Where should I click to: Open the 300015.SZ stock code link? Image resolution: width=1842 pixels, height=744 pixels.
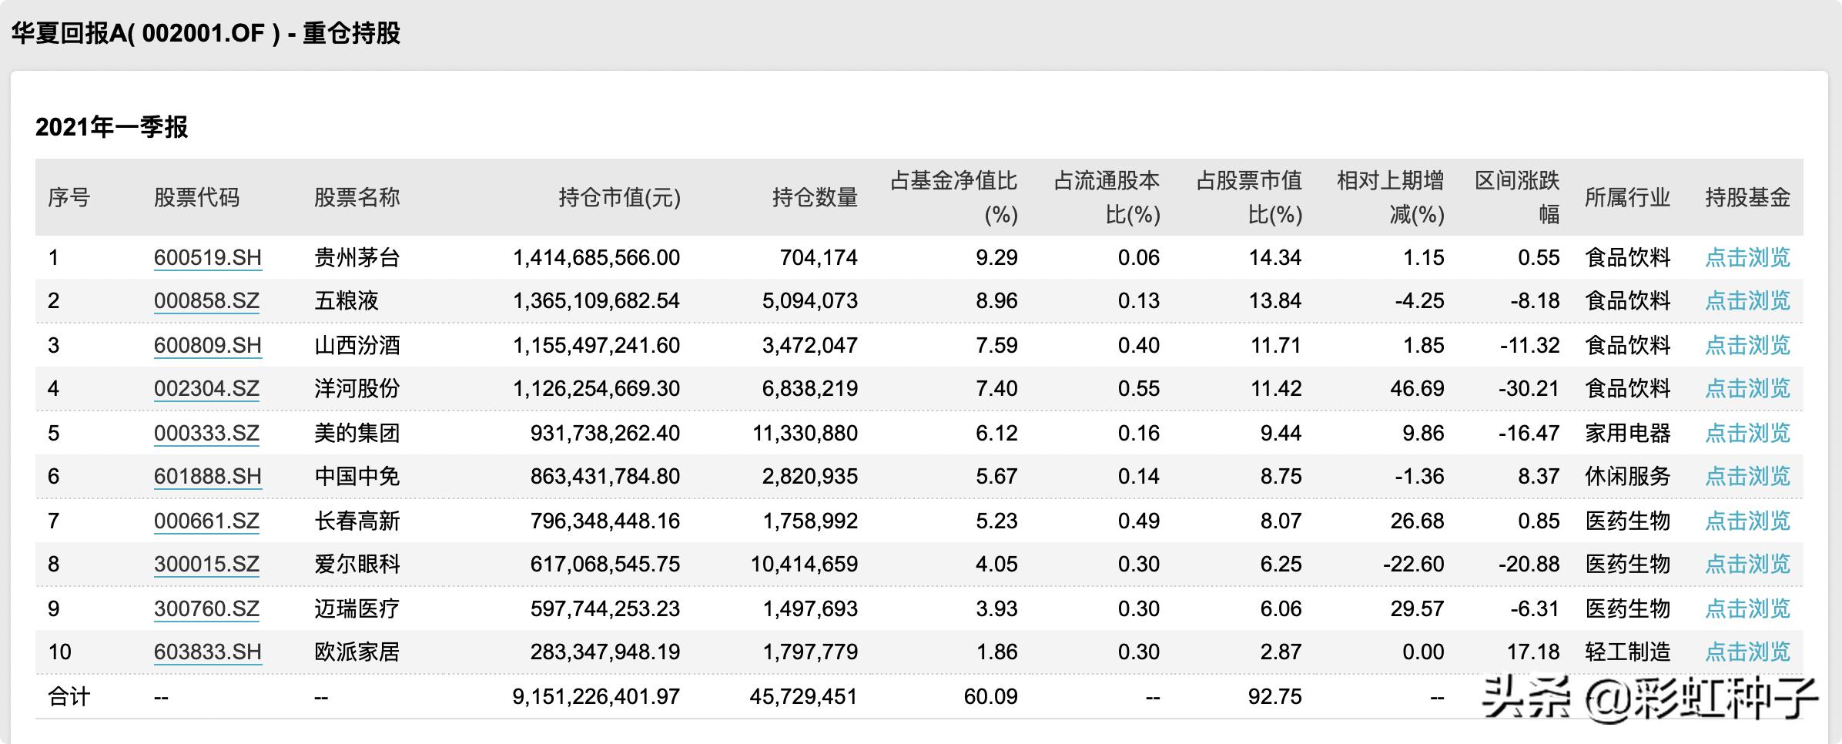pyautogui.click(x=206, y=565)
